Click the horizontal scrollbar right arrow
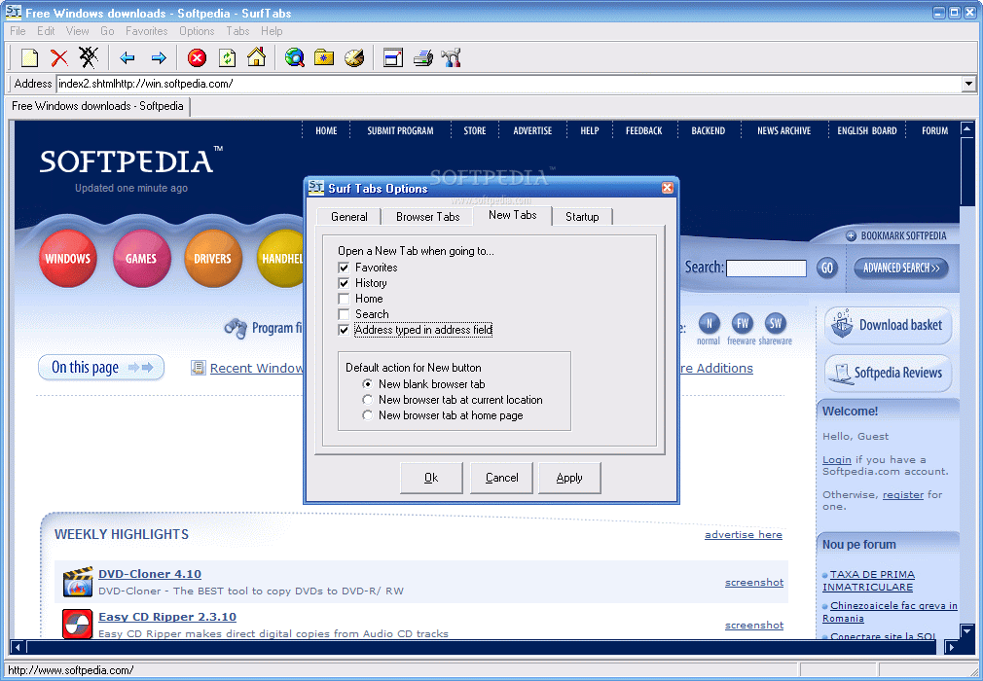 (952, 647)
